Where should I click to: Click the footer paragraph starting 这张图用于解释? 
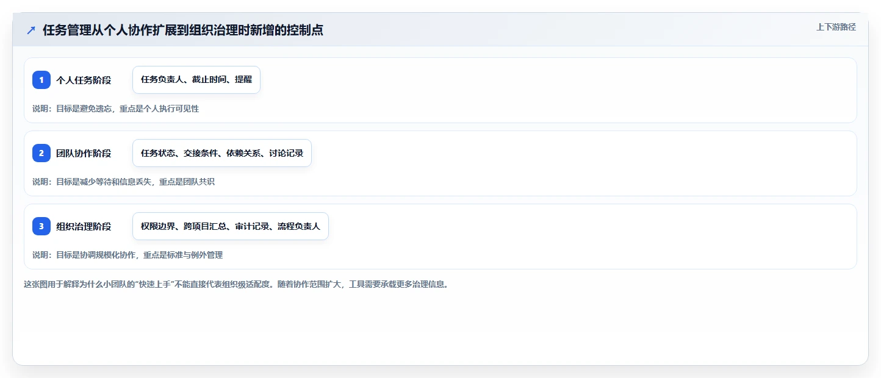pos(237,284)
